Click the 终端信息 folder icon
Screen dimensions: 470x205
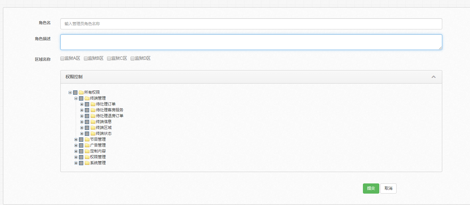click(x=93, y=122)
